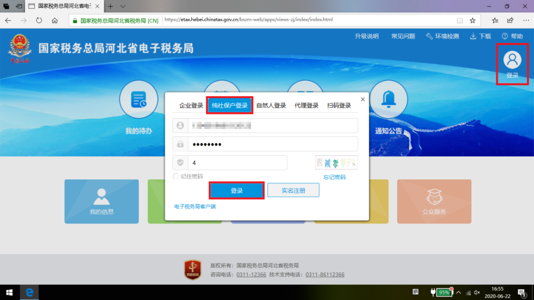This screenshot has height=300, width=534.
Task: Click the 公众服务 tile
Action: click(x=434, y=201)
